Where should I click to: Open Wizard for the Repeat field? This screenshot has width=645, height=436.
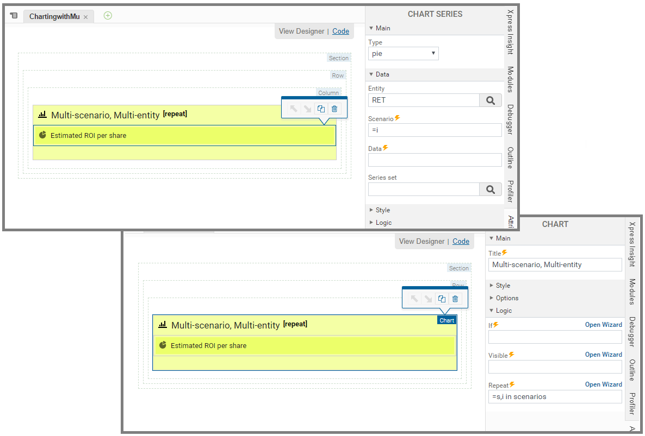[x=603, y=384]
